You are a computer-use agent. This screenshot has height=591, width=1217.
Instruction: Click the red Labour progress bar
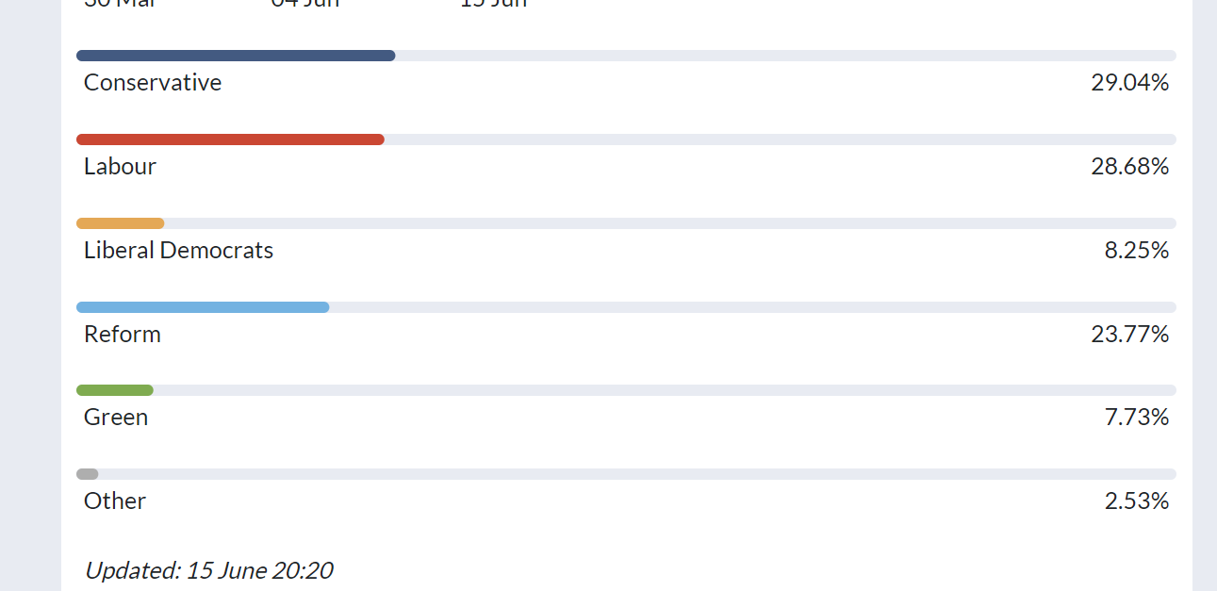(230, 140)
